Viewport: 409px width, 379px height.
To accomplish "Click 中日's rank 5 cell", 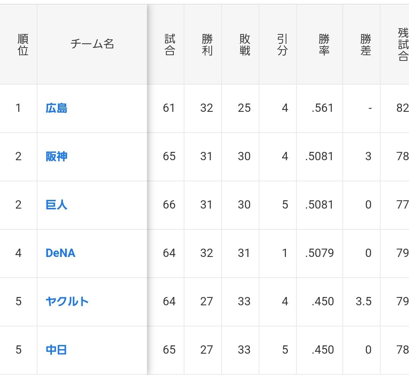I will 18,350.
